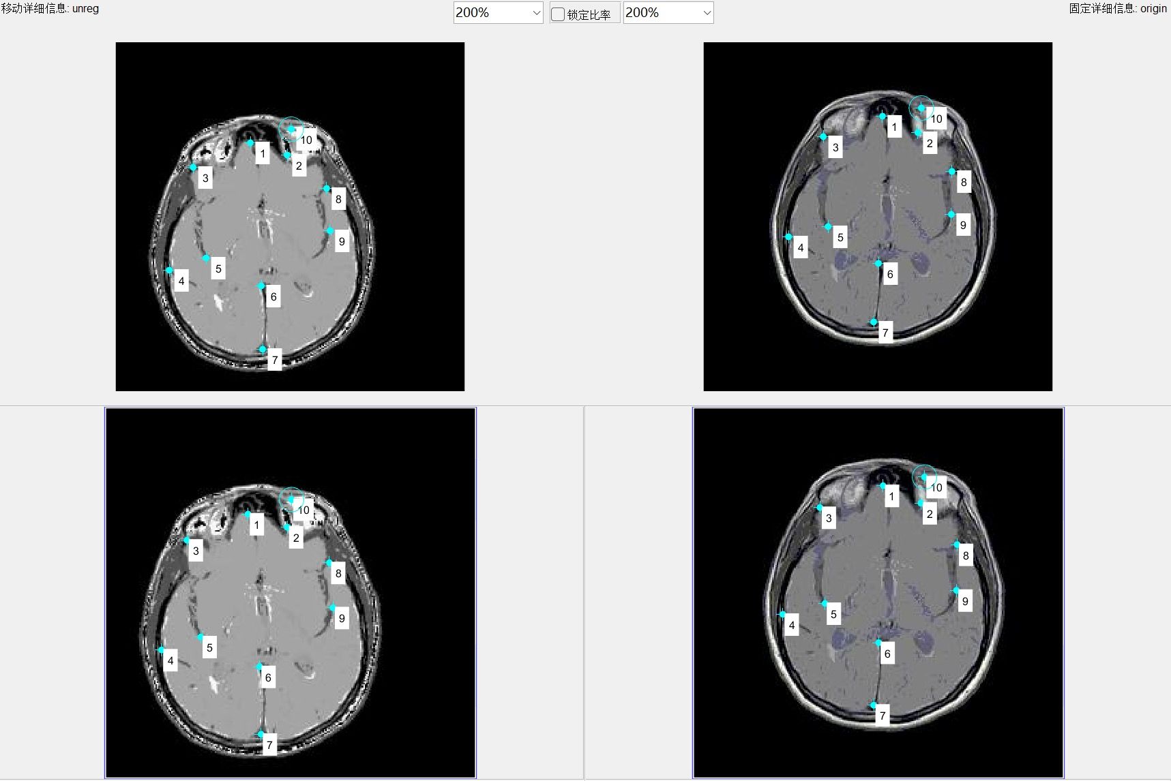Select control point 3 in unreg detail view
This screenshot has width=1171, height=781.
193,167
